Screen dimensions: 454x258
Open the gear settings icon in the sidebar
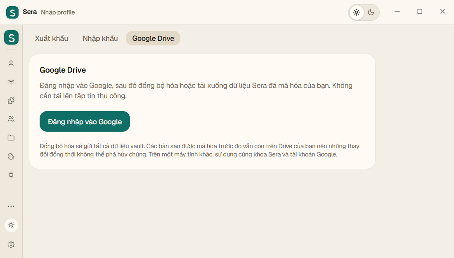[x=11, y=245]
